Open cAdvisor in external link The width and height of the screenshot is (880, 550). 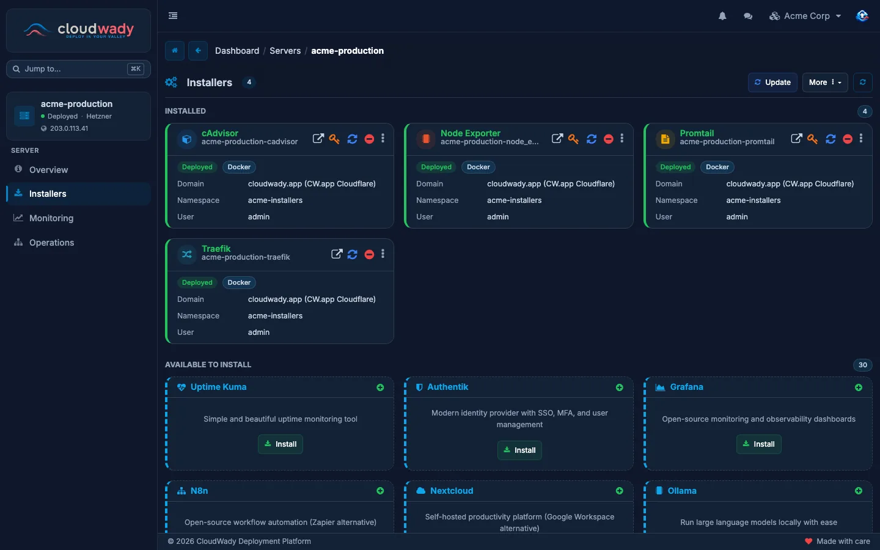pyautogui.click(x=318, y=139)
